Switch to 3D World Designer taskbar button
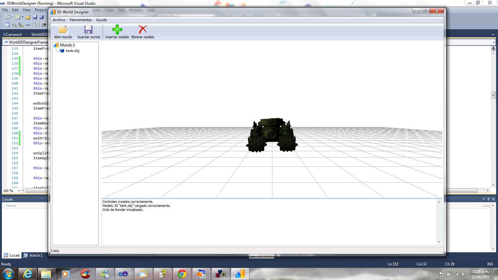Screen dimensions: 498x280 point(240,274)
